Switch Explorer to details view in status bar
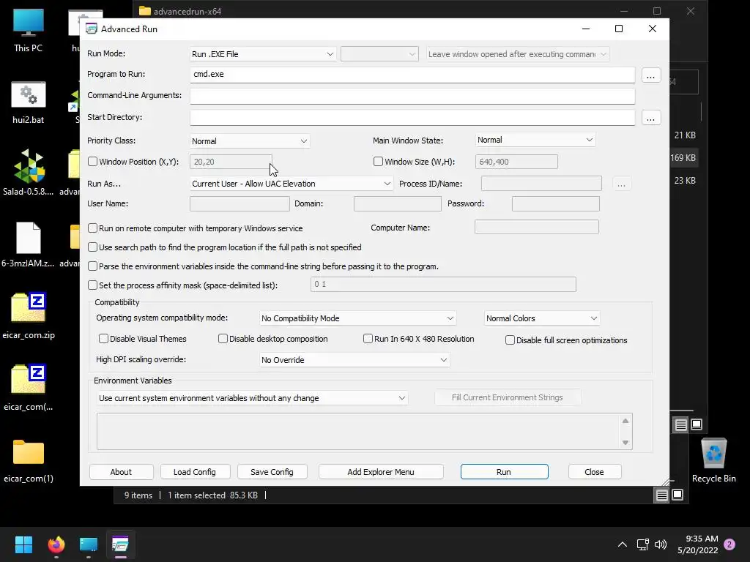Viewport: 750px width, 562px height. click(661, 495)
